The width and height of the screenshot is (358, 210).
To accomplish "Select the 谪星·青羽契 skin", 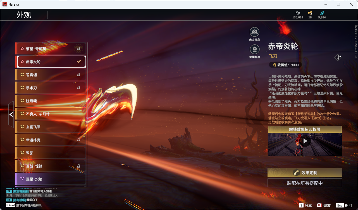I will point(51,49).
